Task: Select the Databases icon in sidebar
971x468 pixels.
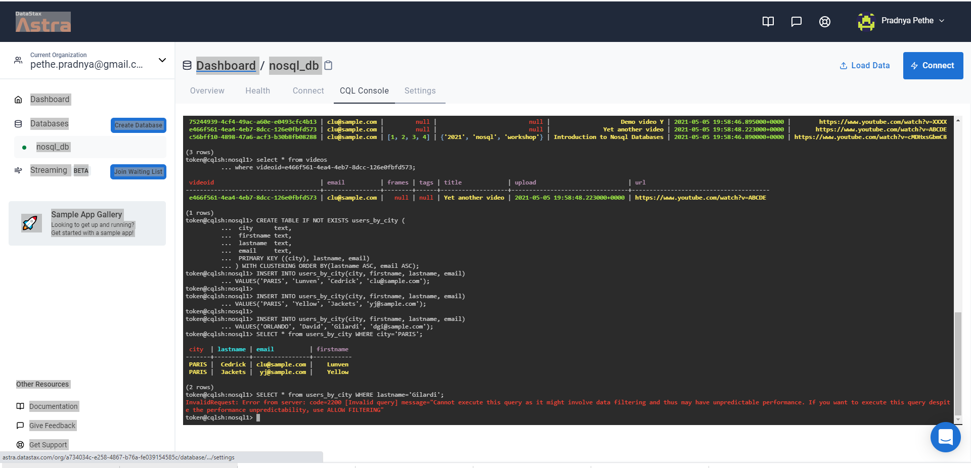Action: click(x=18, y=124)
